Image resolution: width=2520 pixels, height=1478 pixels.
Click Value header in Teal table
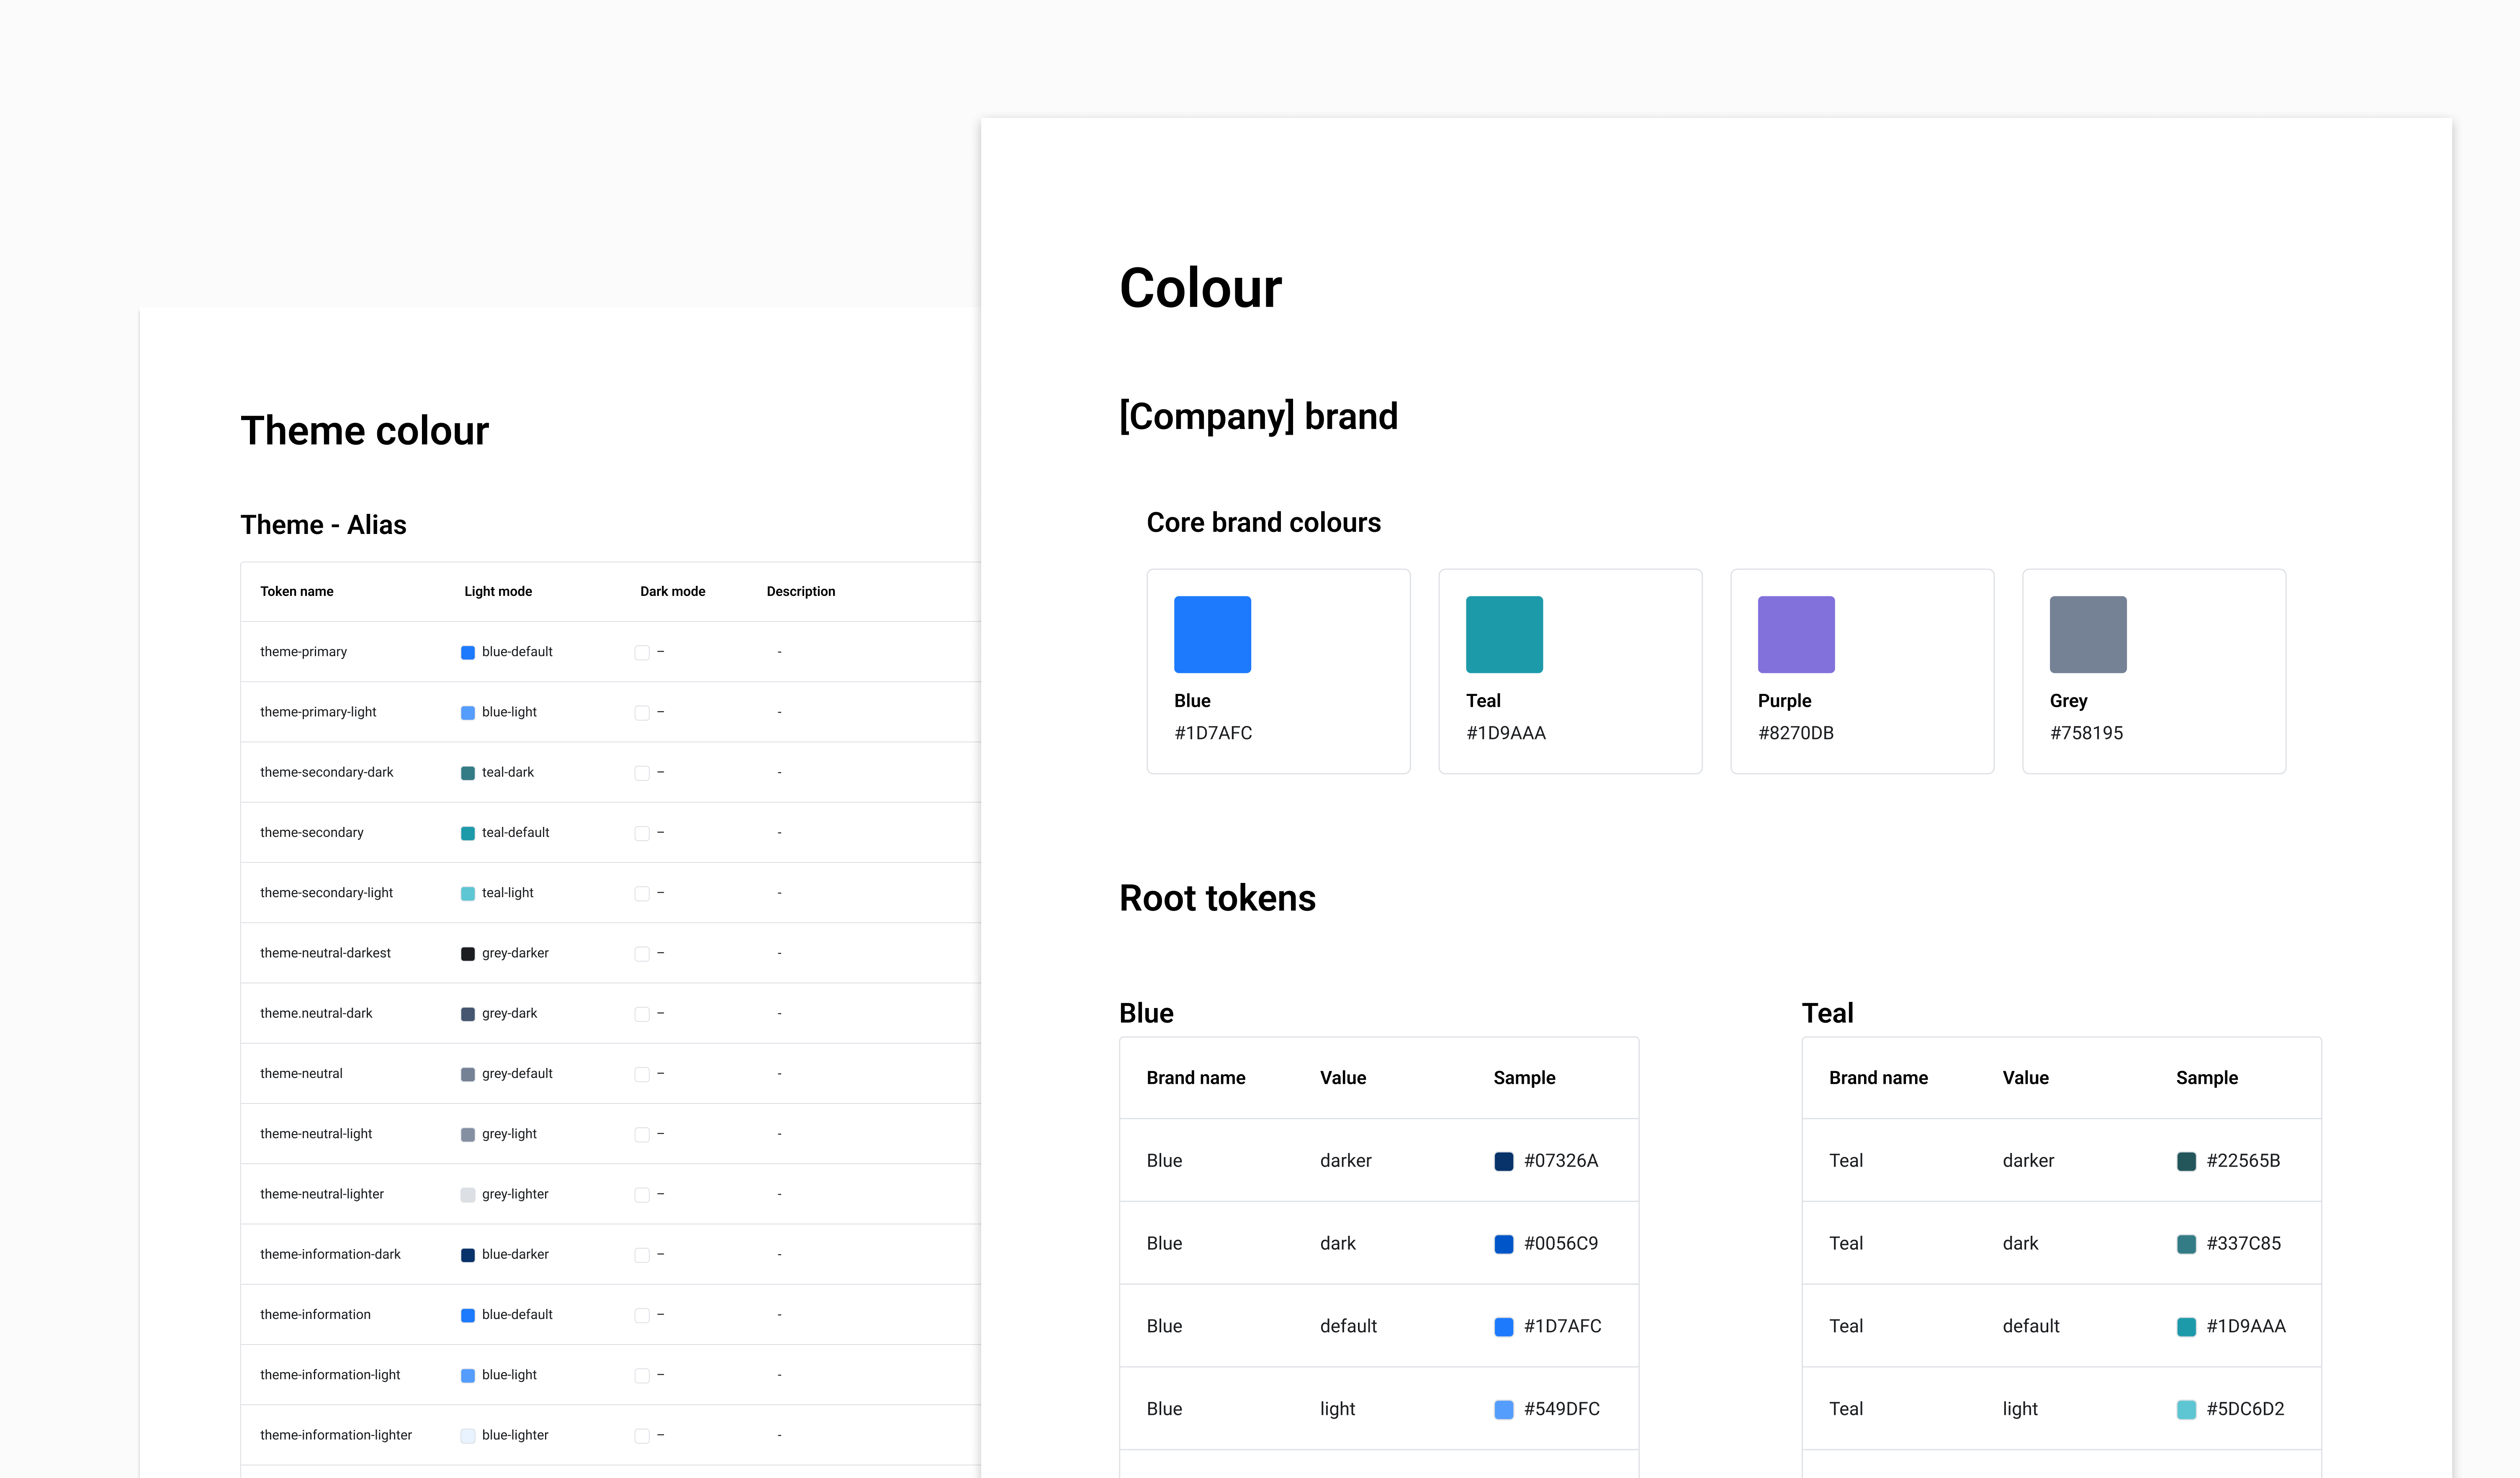2025,1077
